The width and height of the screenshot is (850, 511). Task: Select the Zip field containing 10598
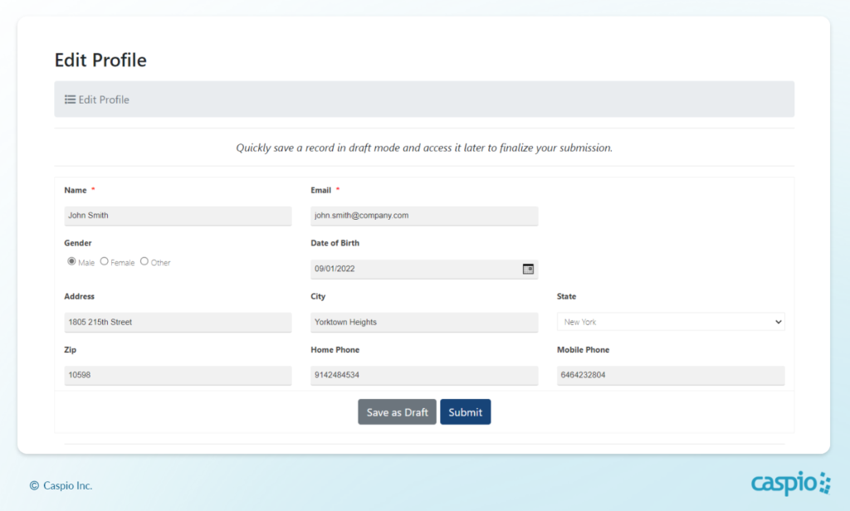[178, 375]
